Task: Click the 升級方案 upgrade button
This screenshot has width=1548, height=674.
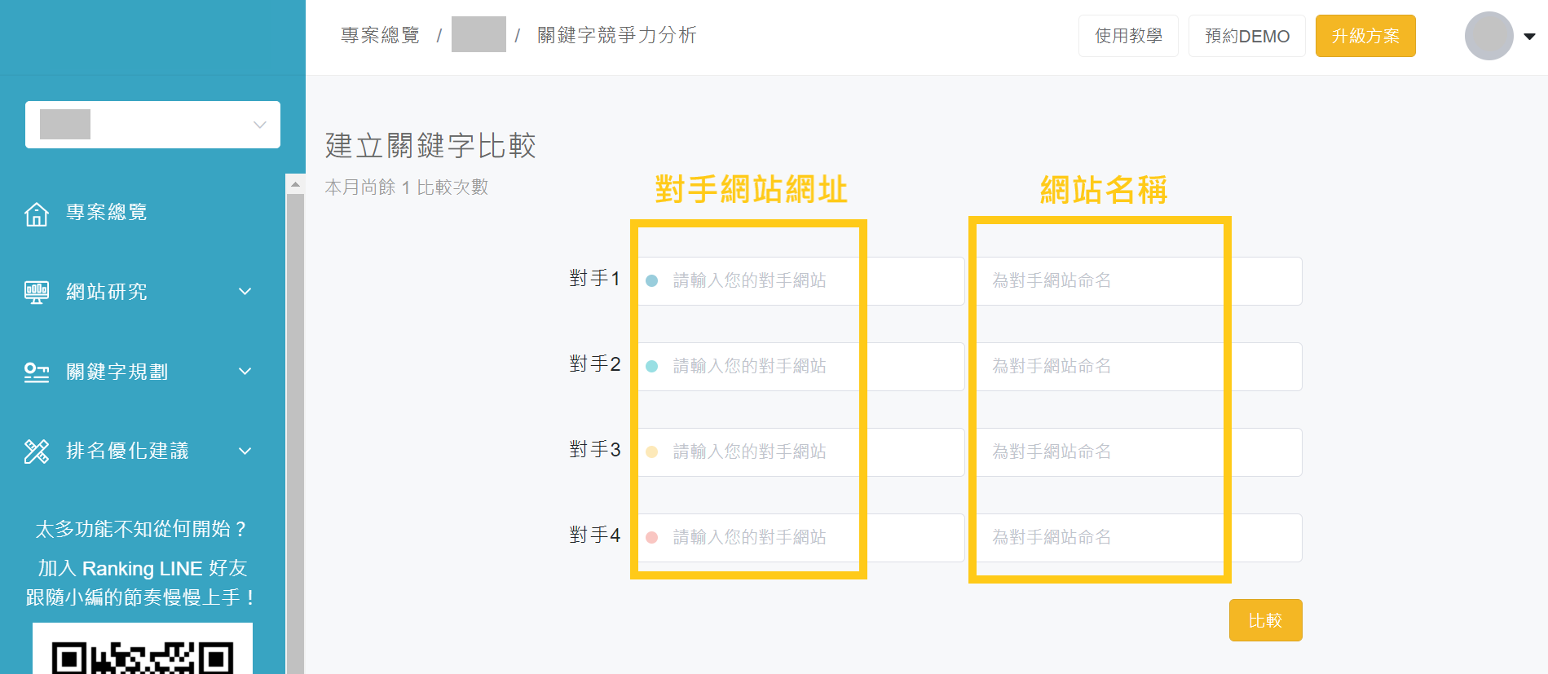Action: pos(1365,36)
